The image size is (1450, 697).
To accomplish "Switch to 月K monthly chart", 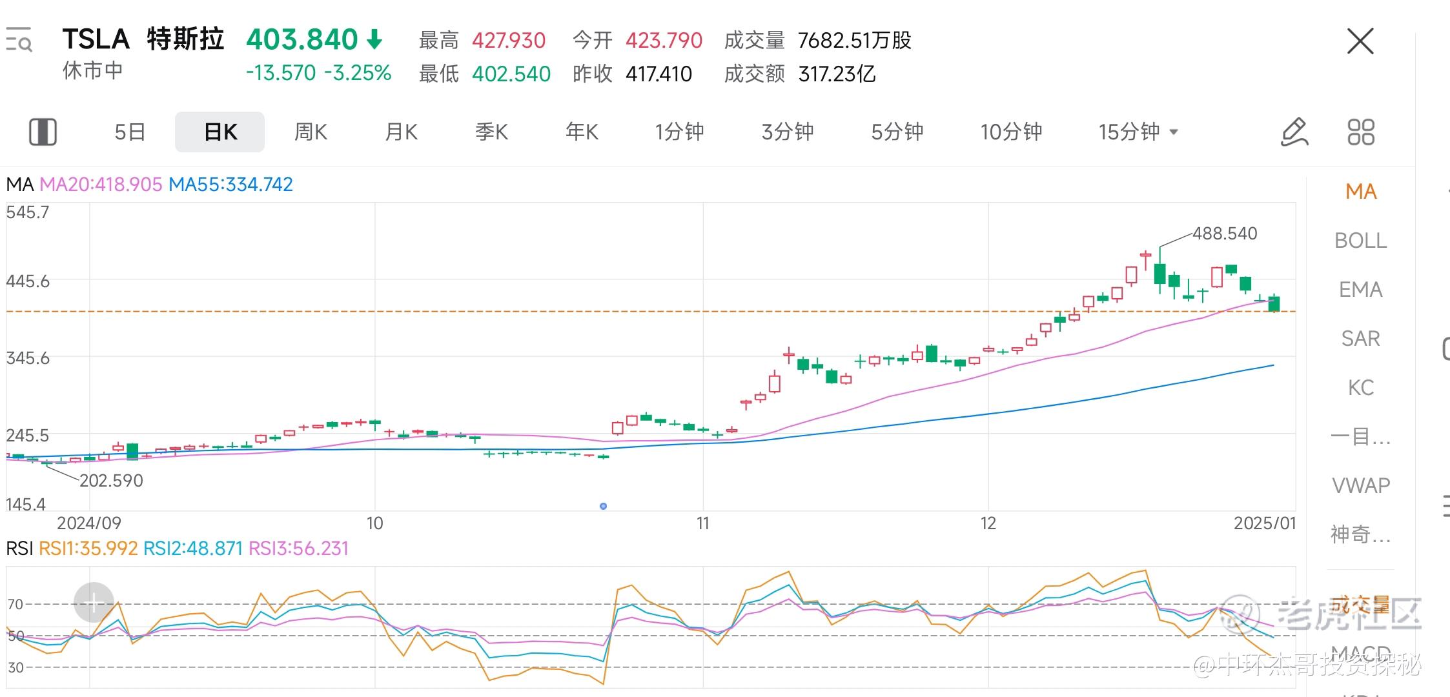I will (x=401, y=132).
